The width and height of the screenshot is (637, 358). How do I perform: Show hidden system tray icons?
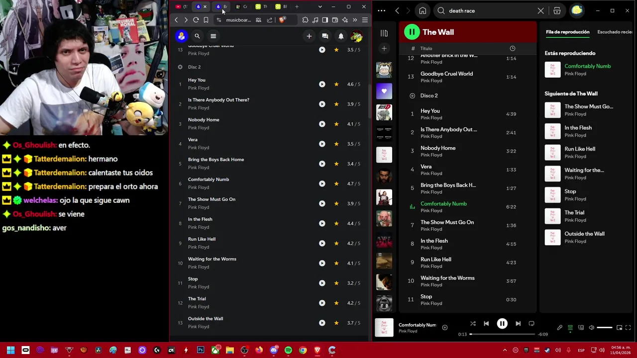(505, 351)
